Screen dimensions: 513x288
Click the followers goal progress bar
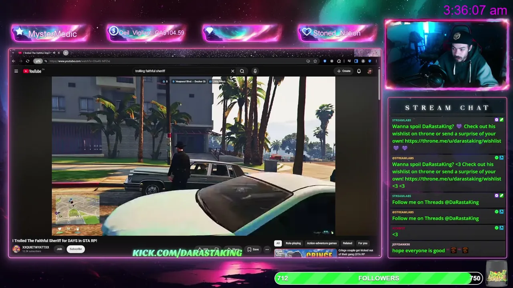[x=379, y=278]
